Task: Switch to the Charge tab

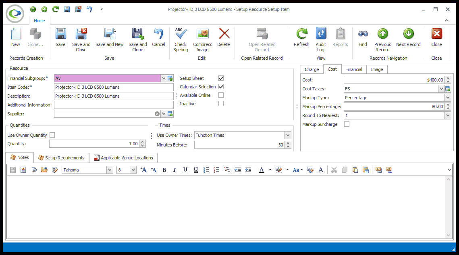Action: point(312,69)
